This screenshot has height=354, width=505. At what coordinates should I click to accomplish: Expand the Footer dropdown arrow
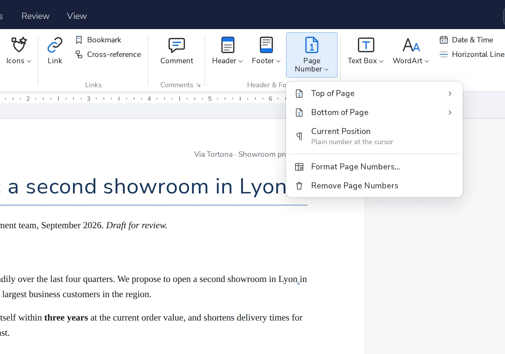(x=278, y=61)
